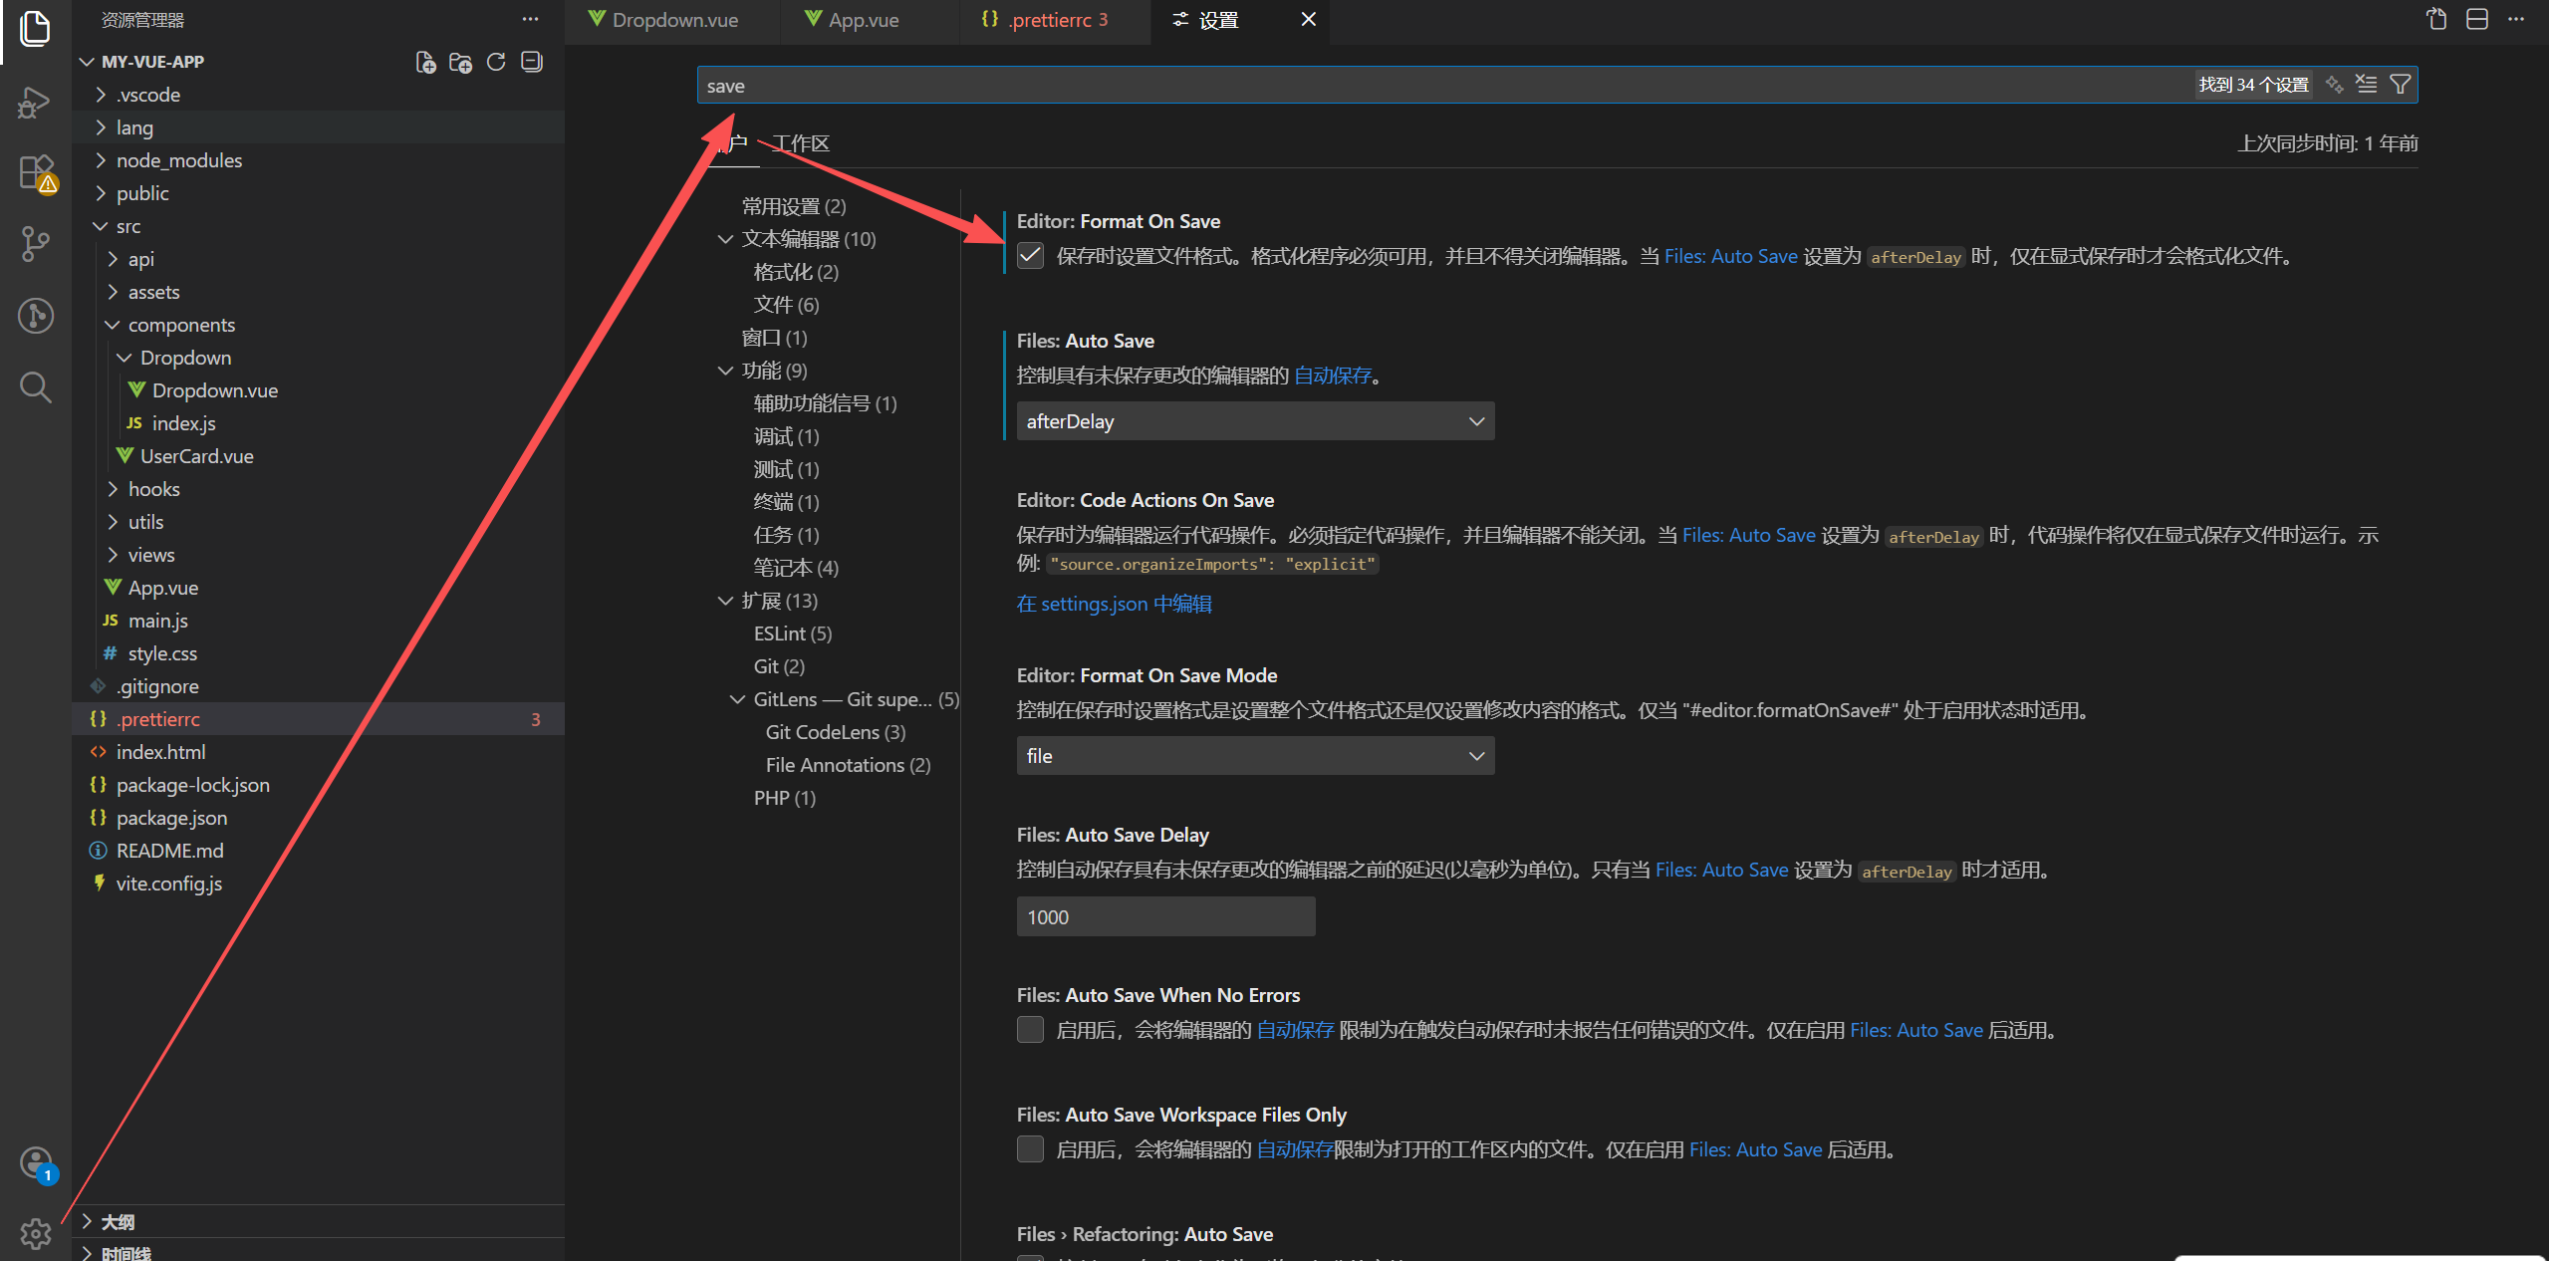Screen dimensions: 2549x1261
Task: Switch to the 工作区 settings tab
Action: [801, 143]
